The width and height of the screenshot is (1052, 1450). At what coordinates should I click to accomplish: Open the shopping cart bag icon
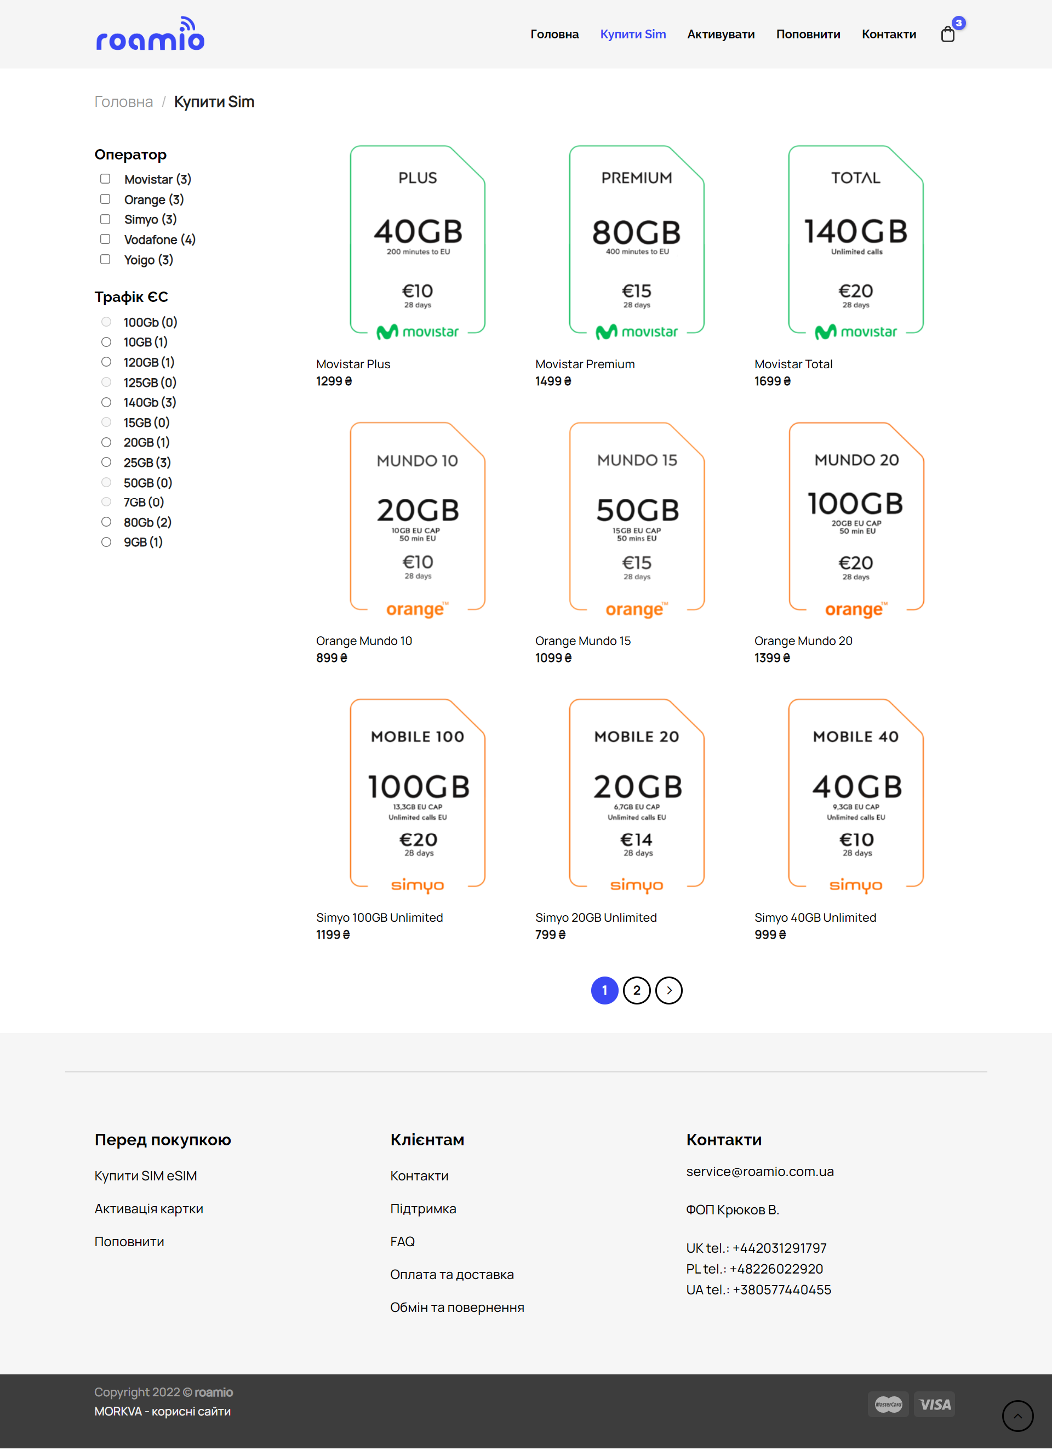pyautogui.click(x=947, y=34)
